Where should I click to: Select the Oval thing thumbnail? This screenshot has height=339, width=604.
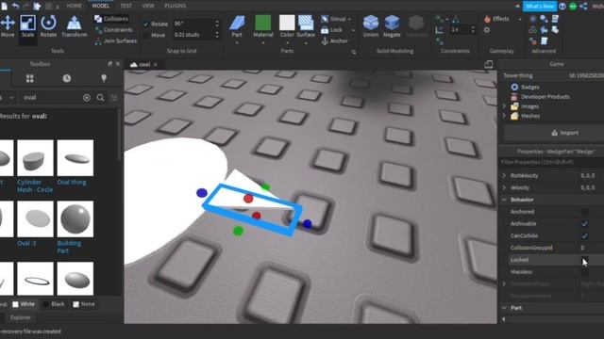point(75,158)
